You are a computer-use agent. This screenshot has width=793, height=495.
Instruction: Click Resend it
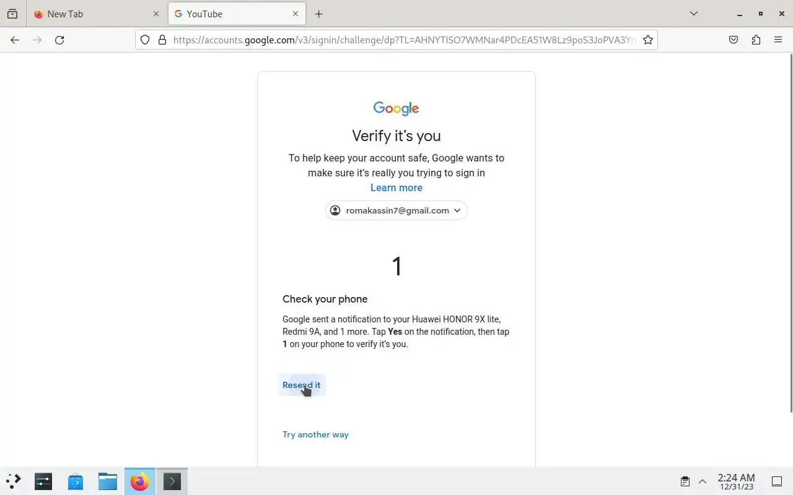click(302, 385)
